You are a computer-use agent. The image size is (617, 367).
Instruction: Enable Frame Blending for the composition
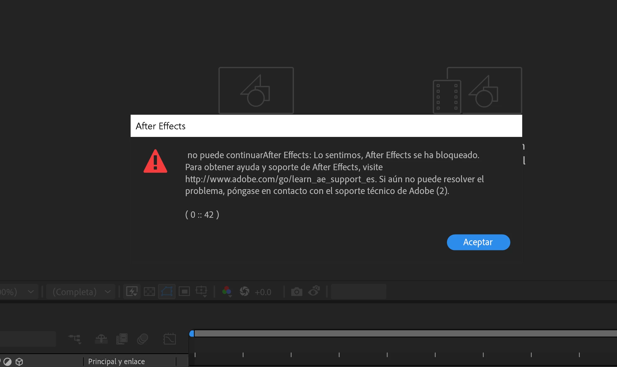click(x=122, y=339)
